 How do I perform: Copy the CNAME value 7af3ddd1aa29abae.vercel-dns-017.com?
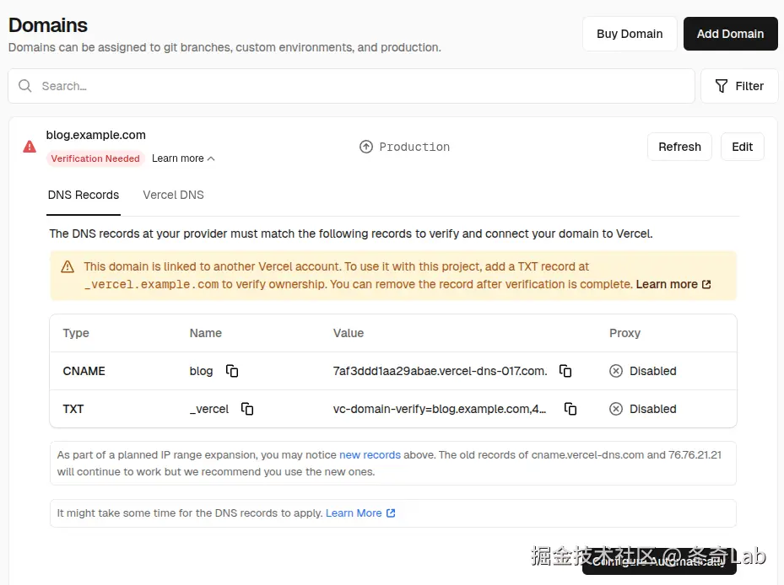[565, 371]
